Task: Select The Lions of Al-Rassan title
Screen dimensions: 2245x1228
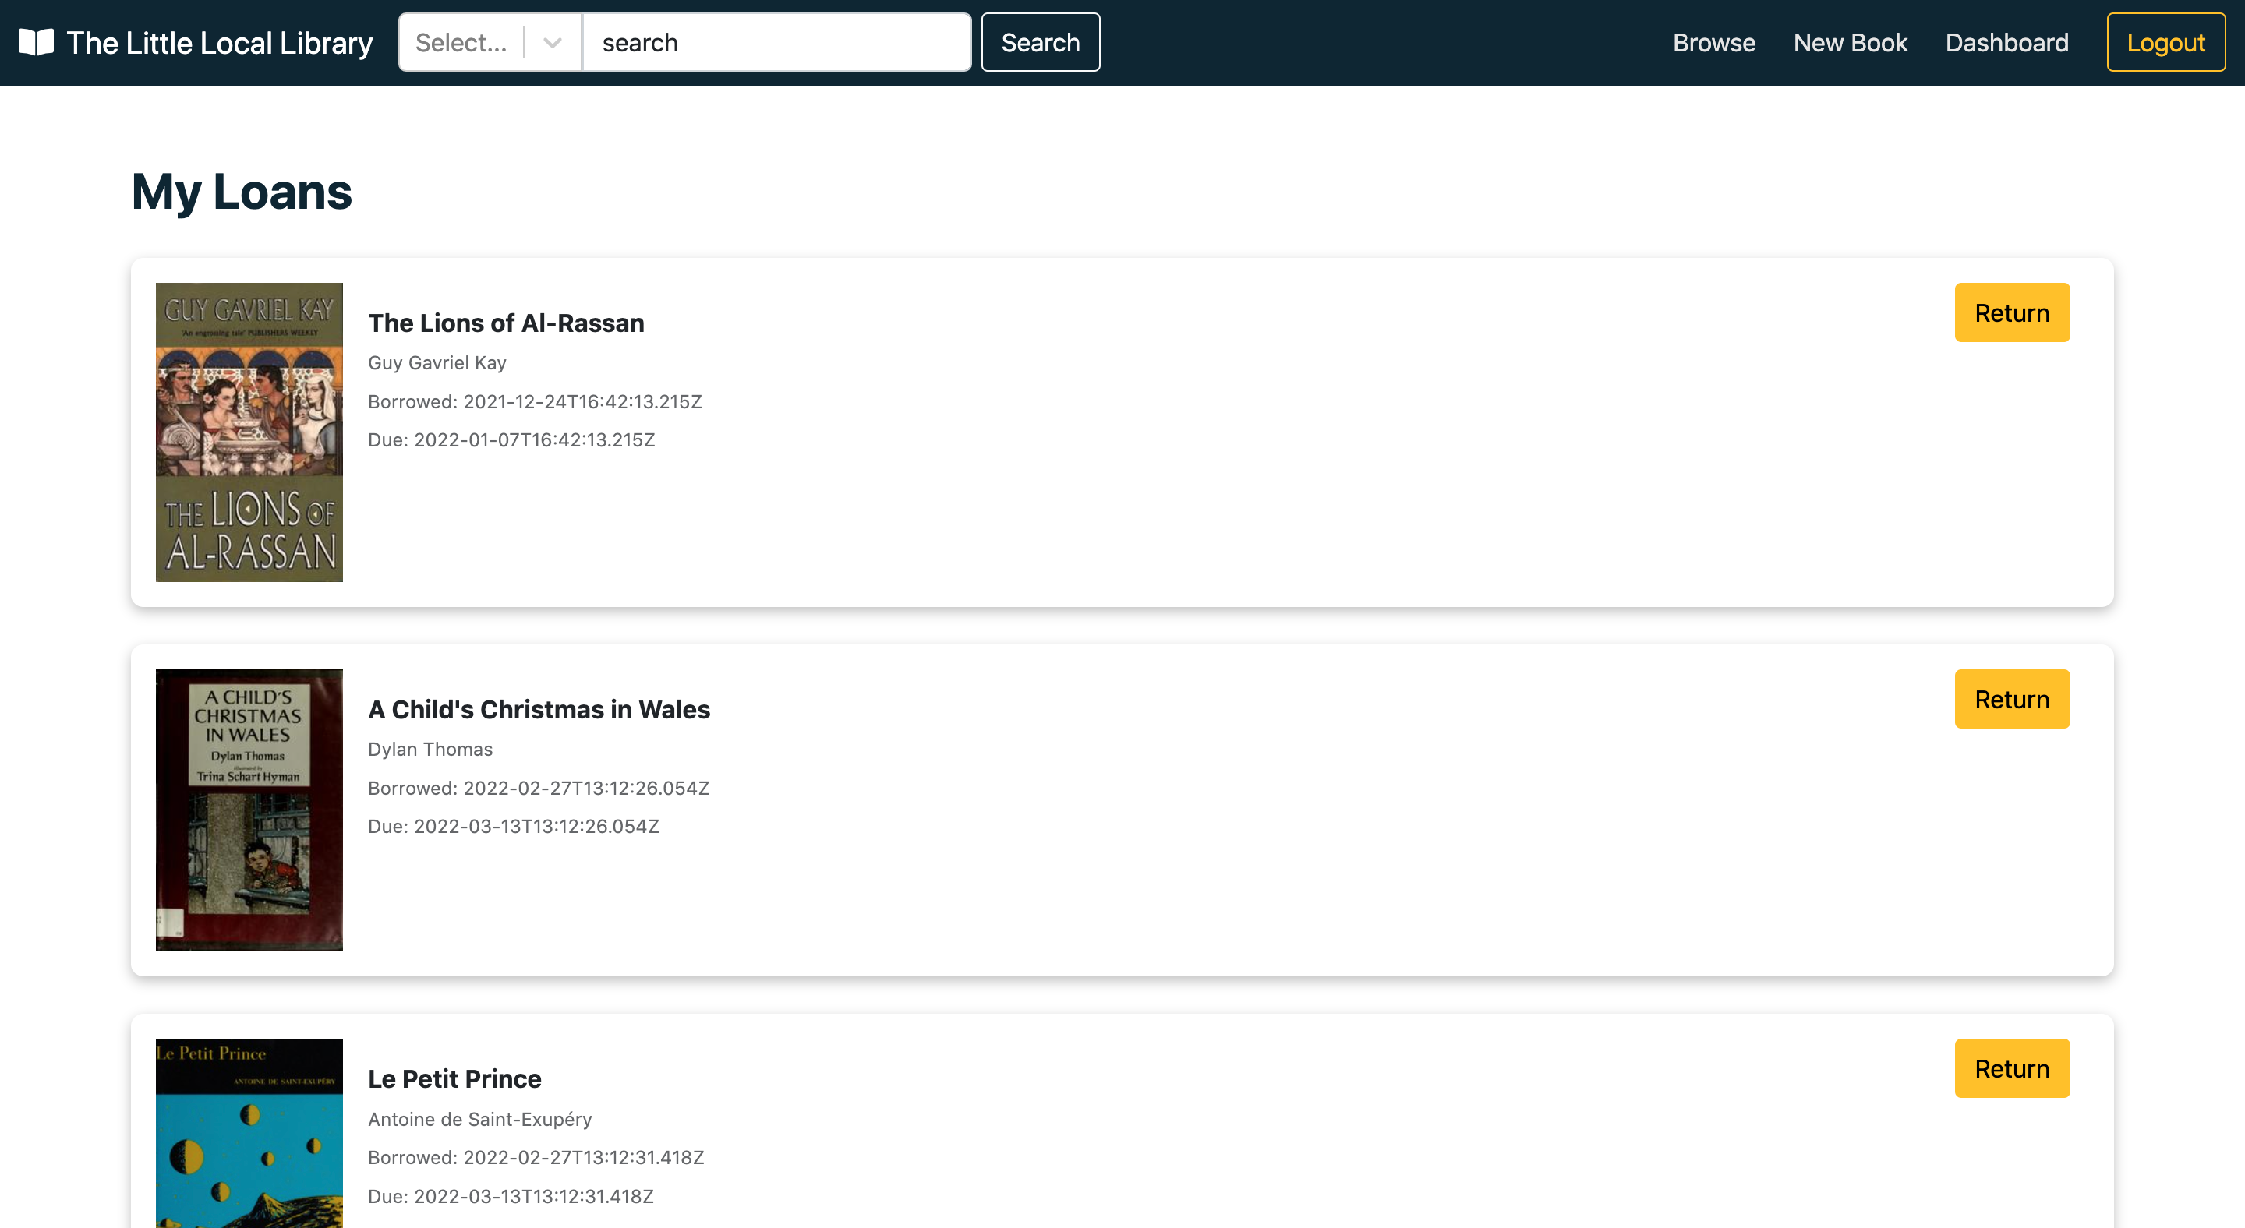Action: pos(507,323)
